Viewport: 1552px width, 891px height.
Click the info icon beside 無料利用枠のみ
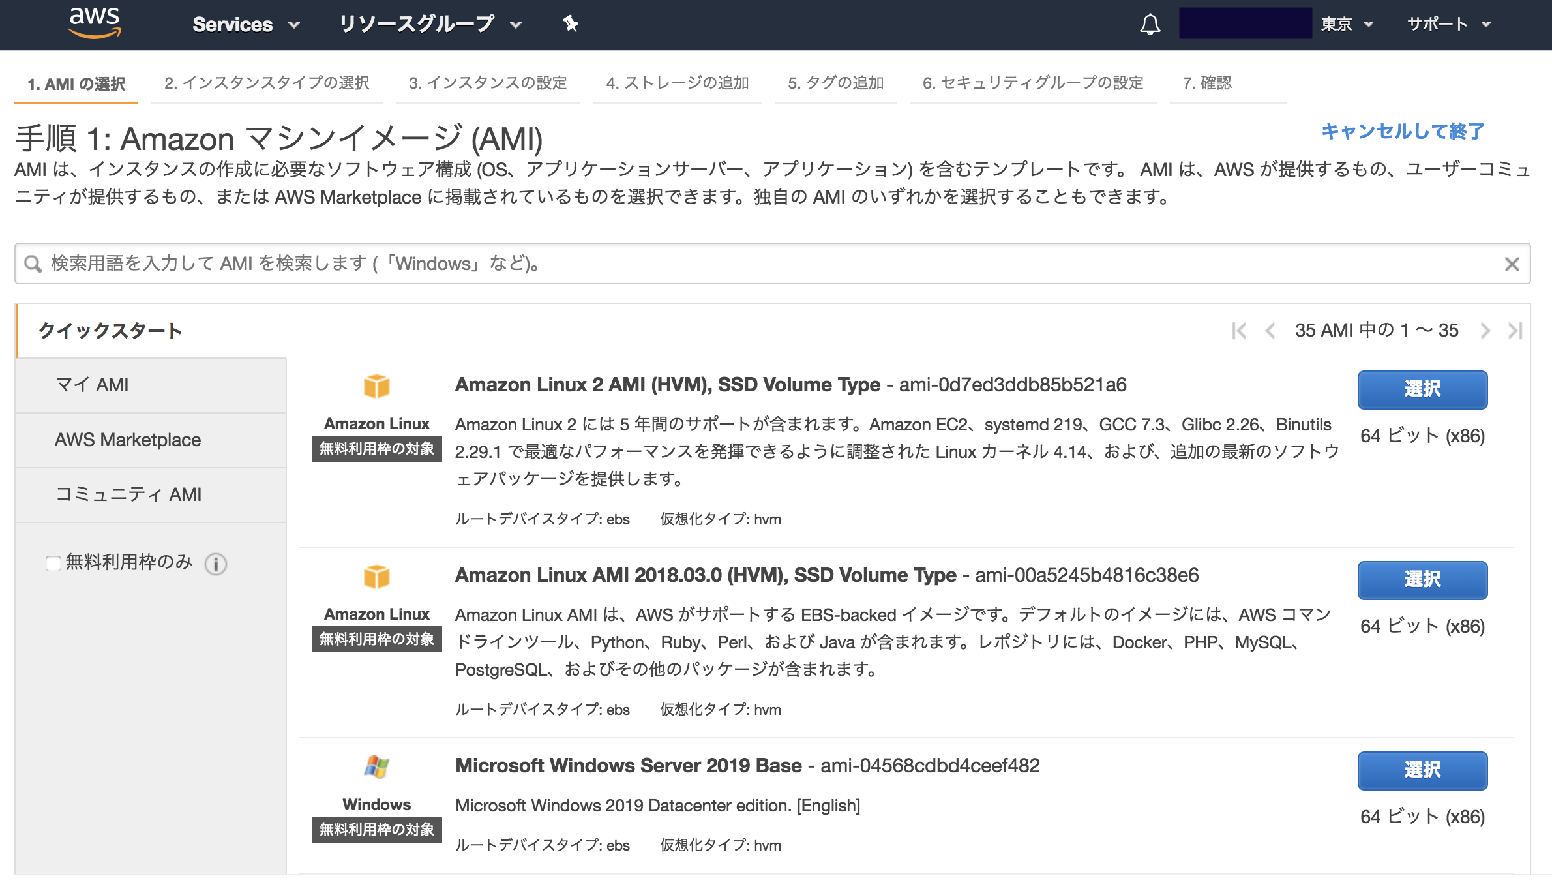pos(216,564)
